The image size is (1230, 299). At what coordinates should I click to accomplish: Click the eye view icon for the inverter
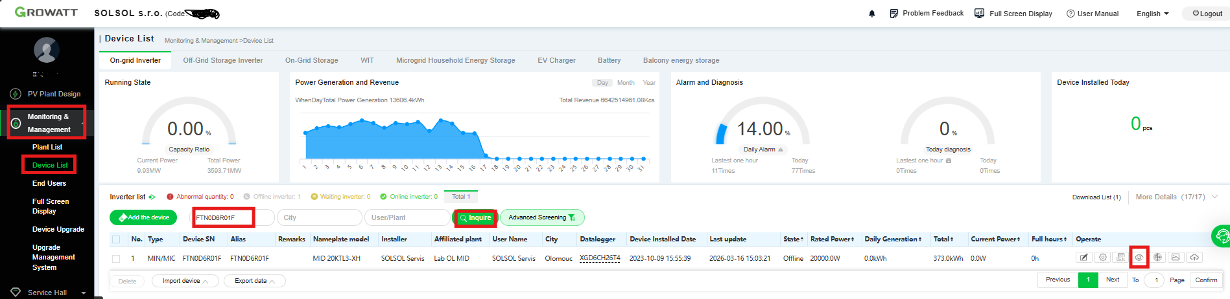(1139, 258)
